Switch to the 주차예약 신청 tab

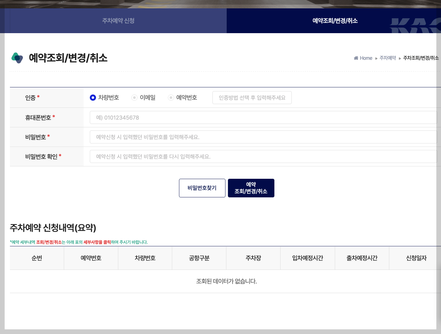[x=118, y=21]
